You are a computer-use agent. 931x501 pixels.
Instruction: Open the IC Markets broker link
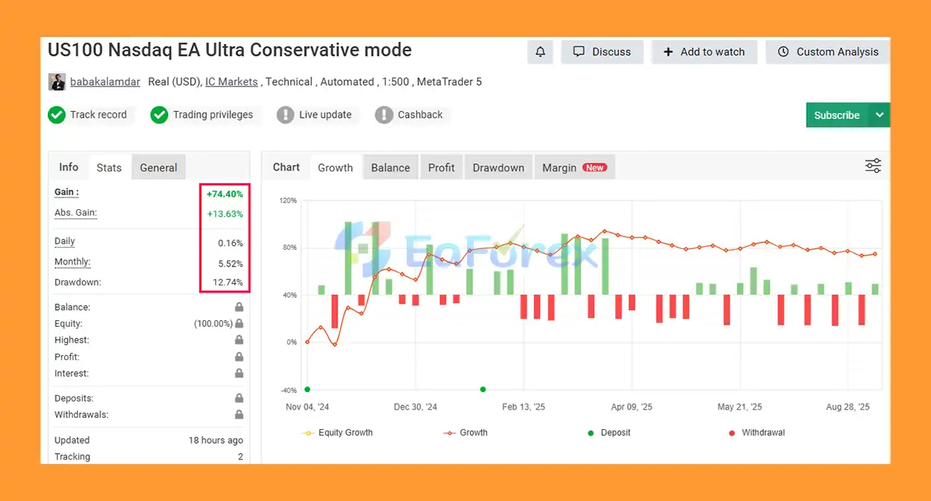(231, 82)
